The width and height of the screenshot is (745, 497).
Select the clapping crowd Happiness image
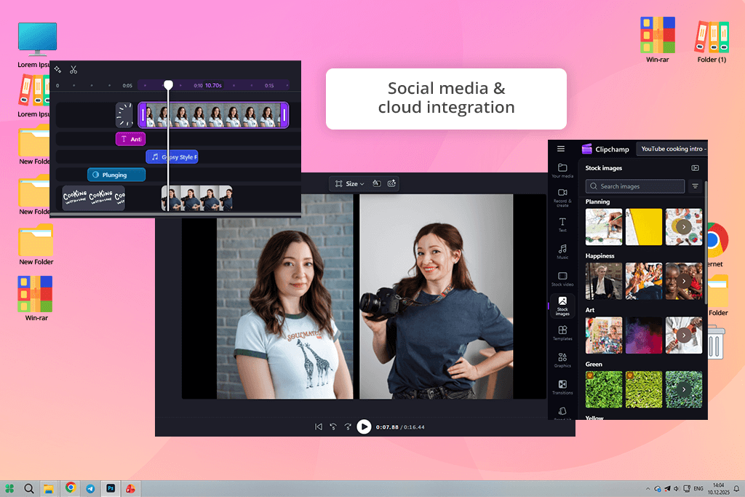[x=644, y=281]
